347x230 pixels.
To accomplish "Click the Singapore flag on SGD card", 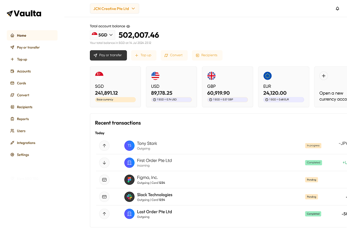I will (x=99, y=76).
